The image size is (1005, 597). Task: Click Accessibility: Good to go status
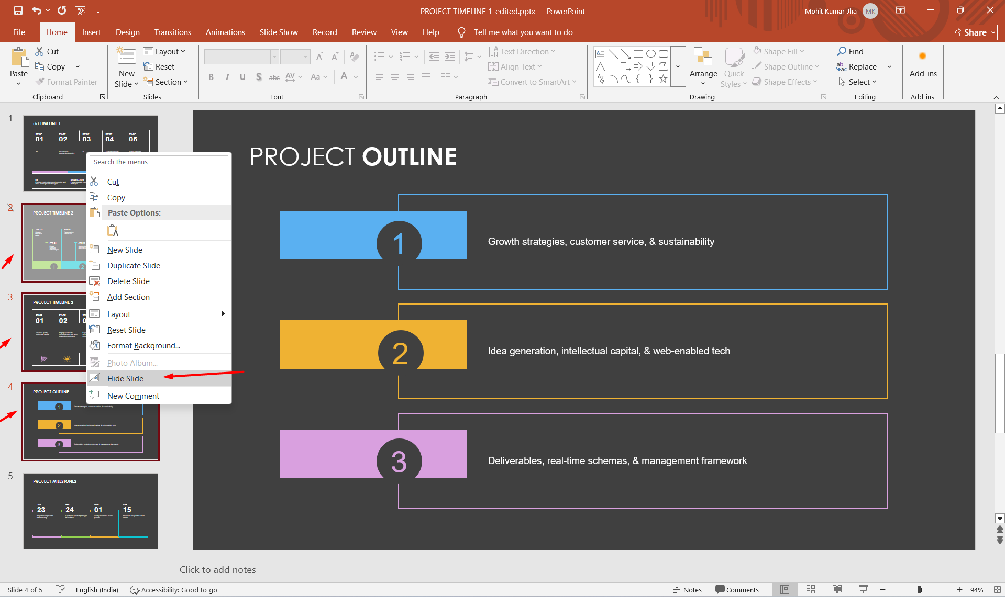click(x=173, y=590)
